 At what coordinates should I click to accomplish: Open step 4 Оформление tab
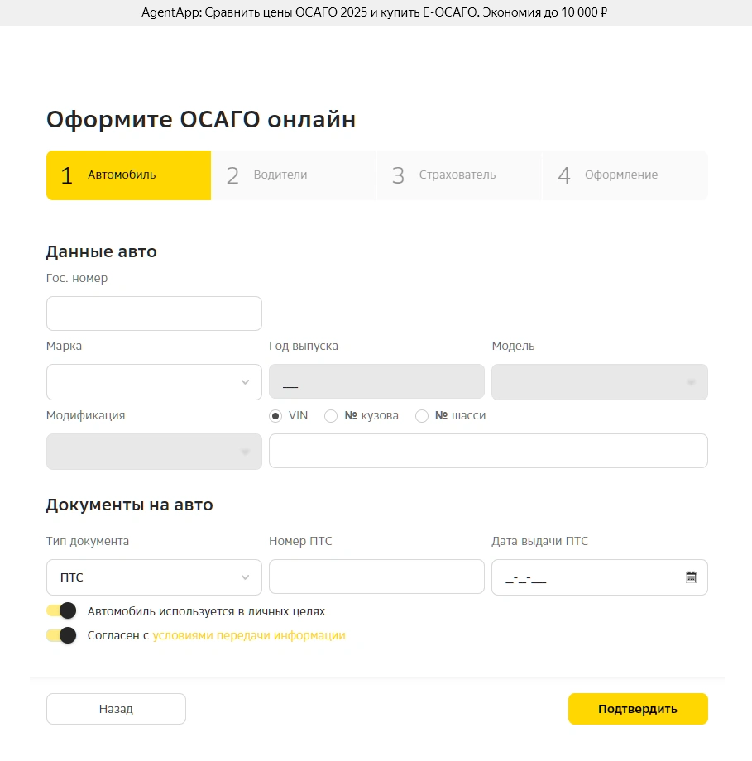click(625, 175)
